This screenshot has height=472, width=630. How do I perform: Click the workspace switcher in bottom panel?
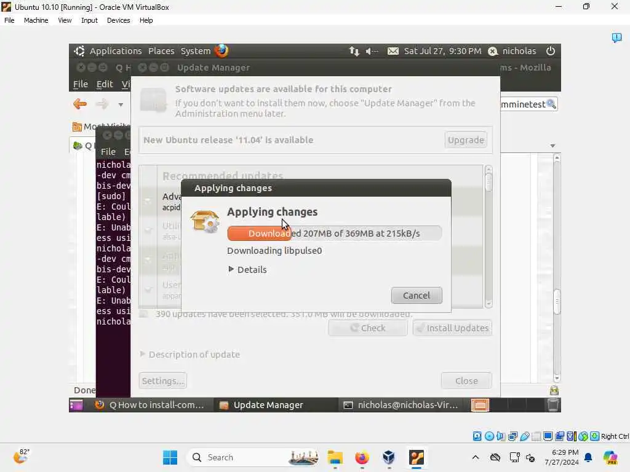tap(508, 405)
